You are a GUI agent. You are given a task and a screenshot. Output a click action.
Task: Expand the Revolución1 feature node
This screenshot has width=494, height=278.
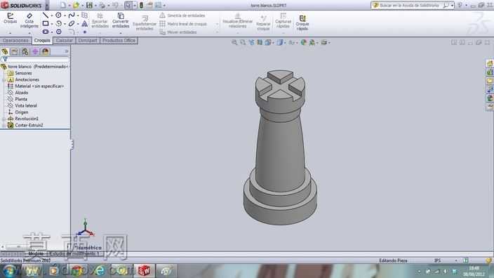[x=4, y=119]
